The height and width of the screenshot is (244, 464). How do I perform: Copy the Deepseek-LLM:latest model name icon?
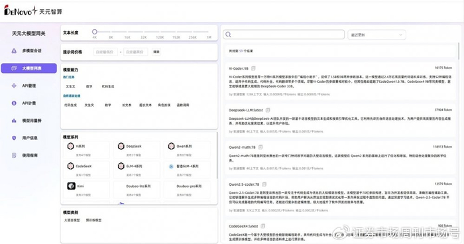(268, 110)
